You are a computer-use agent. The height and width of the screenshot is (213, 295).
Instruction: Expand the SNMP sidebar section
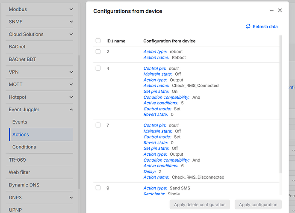point(71,21)
